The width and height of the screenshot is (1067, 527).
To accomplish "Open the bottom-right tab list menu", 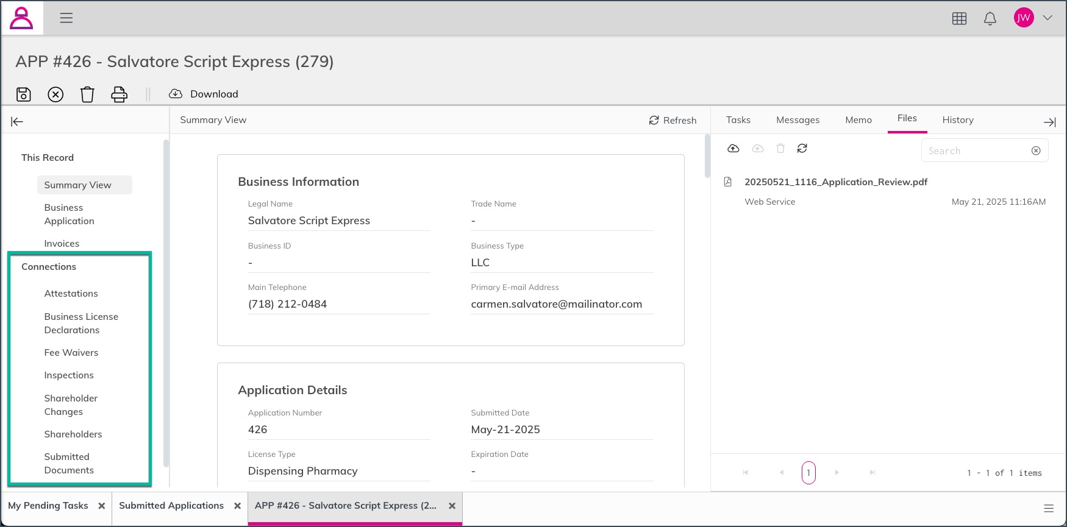I will [1049, 509].
